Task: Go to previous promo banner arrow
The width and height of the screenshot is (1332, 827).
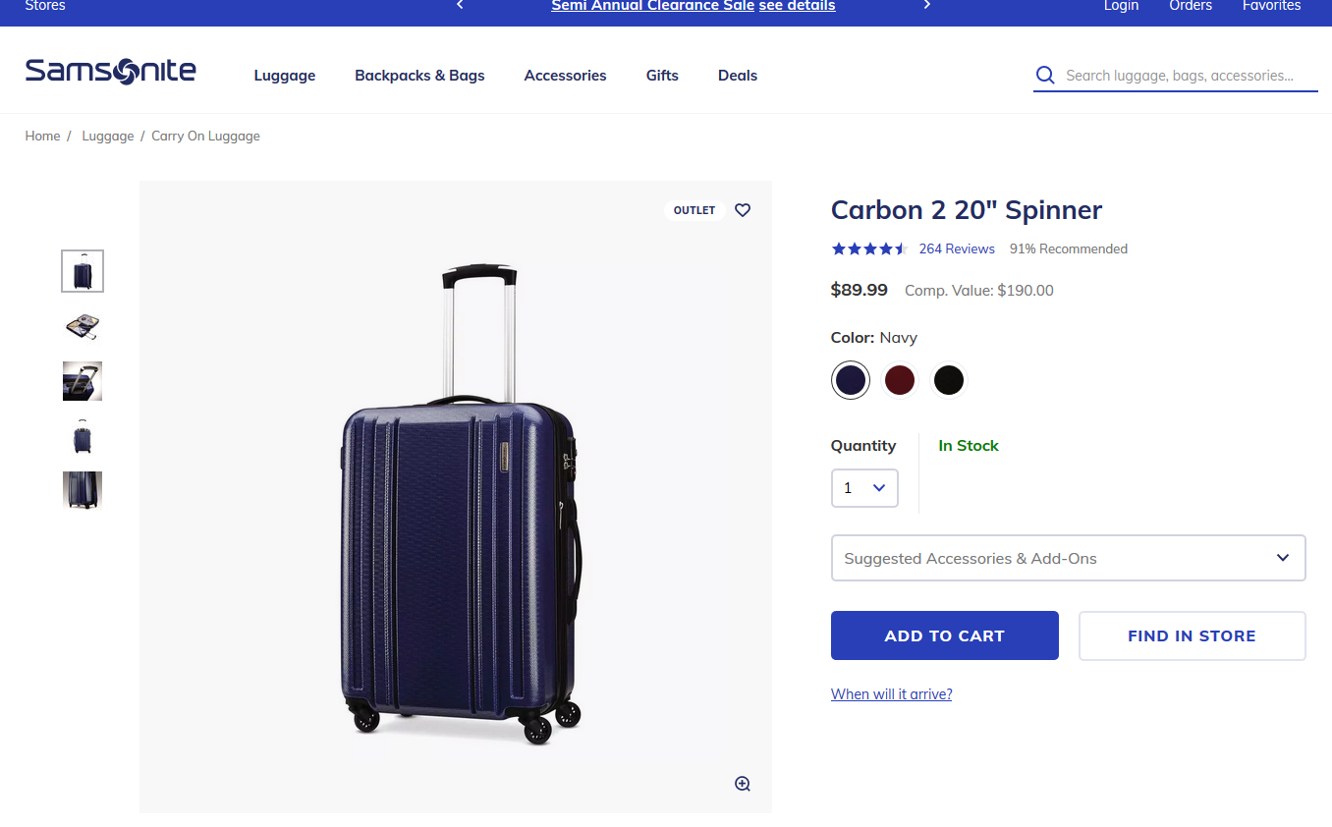Action: [460, 6]
